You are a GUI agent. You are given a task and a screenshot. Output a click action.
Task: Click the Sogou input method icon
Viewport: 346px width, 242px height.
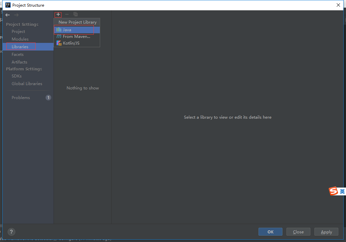tap(333, 191)
